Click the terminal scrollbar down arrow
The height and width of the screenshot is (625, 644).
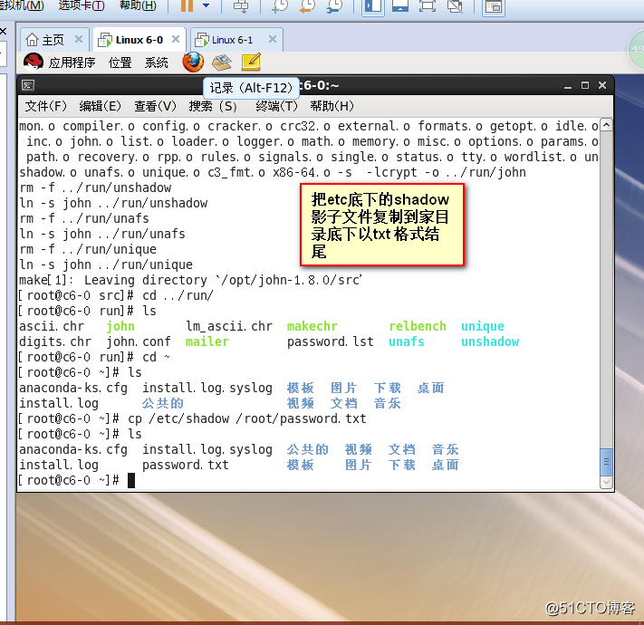point(606,482)
